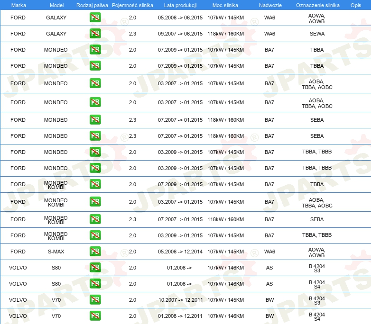Select V70 model cell in 01.2008 row

click(56, 316)
